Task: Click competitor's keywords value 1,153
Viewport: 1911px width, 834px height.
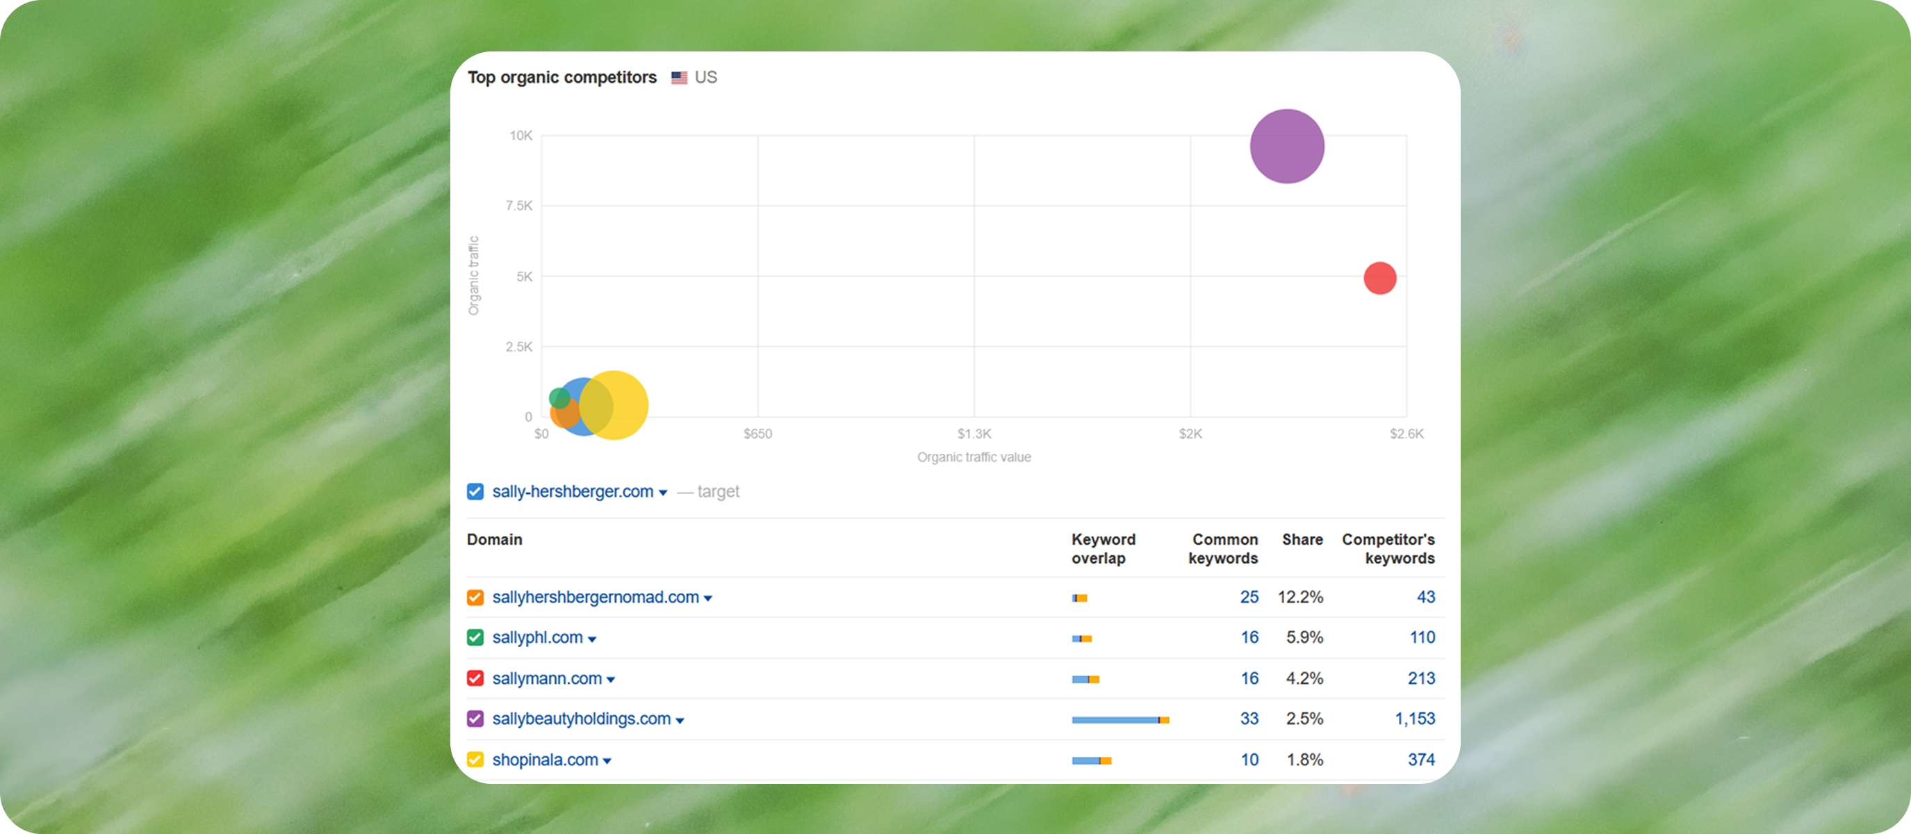Action: [x=1415, y=719]
